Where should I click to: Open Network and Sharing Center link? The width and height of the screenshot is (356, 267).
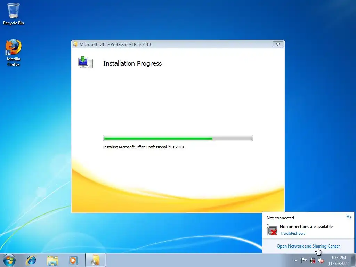308,246
